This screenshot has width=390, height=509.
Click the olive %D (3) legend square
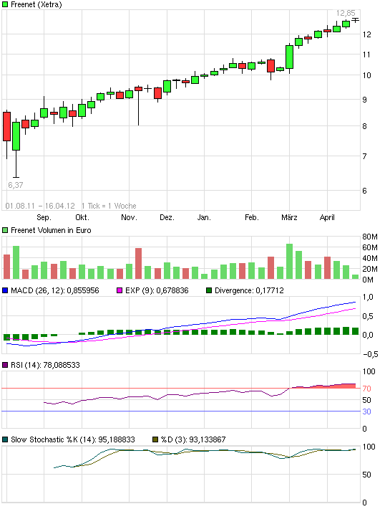(x=155, y=439)
